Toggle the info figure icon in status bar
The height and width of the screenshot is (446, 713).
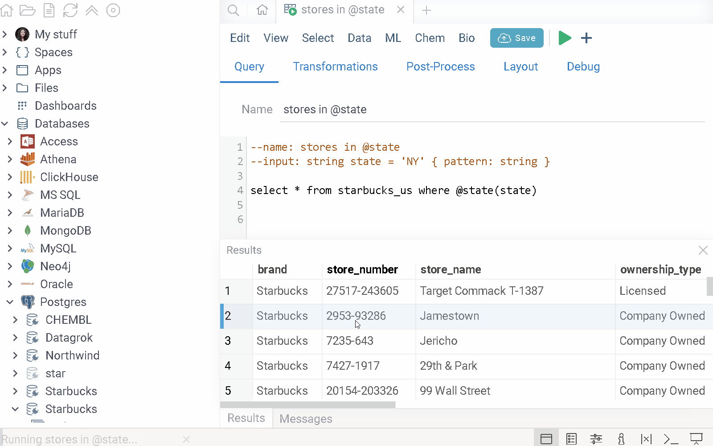pyautogui.click(x=621, y=439)
